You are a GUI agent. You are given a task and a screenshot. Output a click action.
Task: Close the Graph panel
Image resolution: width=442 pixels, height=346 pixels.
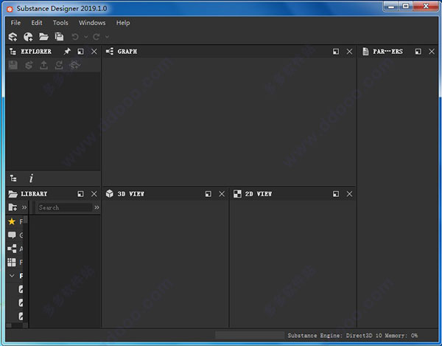pyautogui.click(x=349, y=52)
